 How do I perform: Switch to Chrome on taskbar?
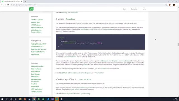(x=34, y=99)
